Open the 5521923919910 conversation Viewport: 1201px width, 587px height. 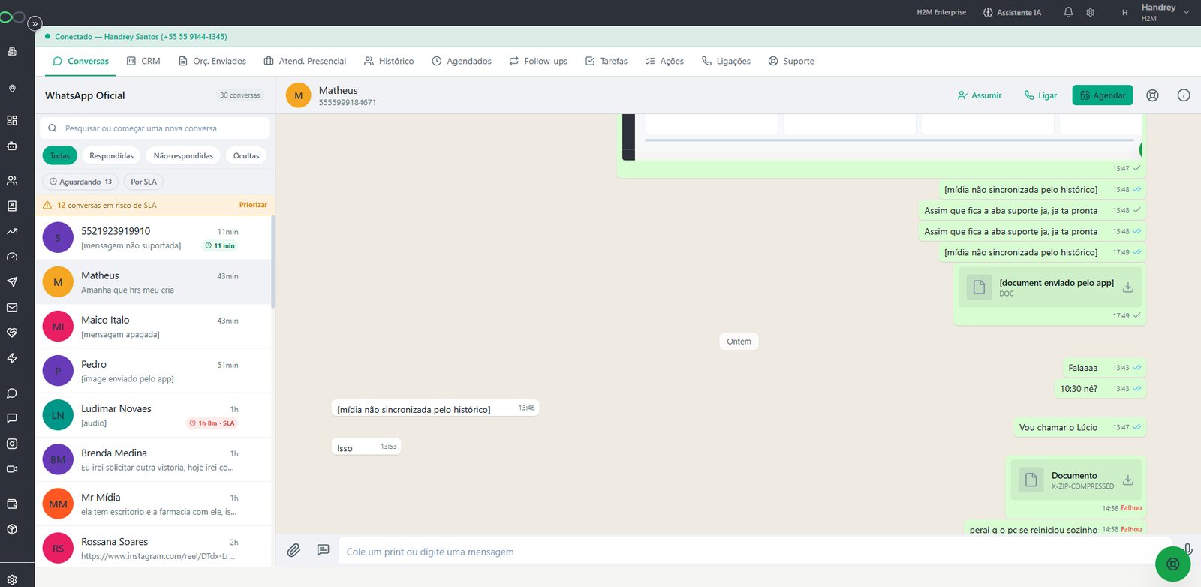155,238
